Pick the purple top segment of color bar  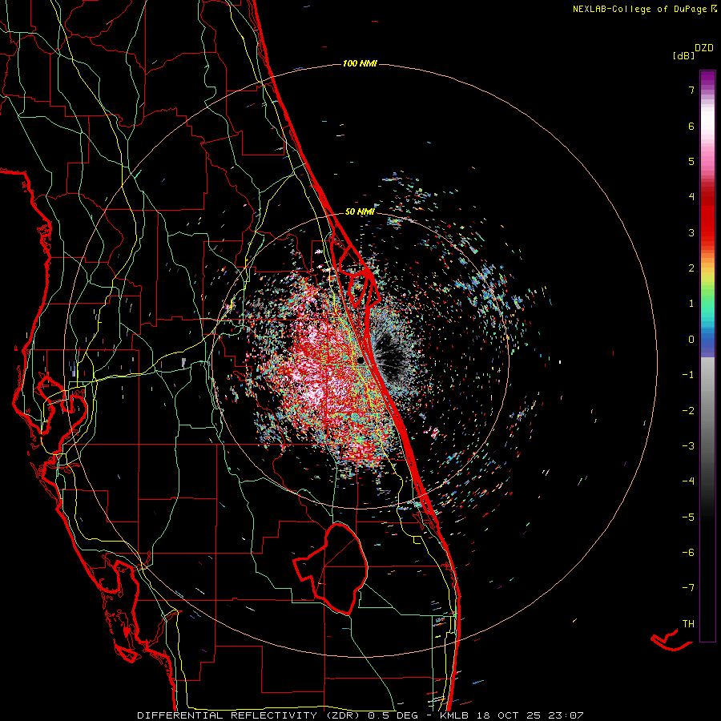pos(707,79)
